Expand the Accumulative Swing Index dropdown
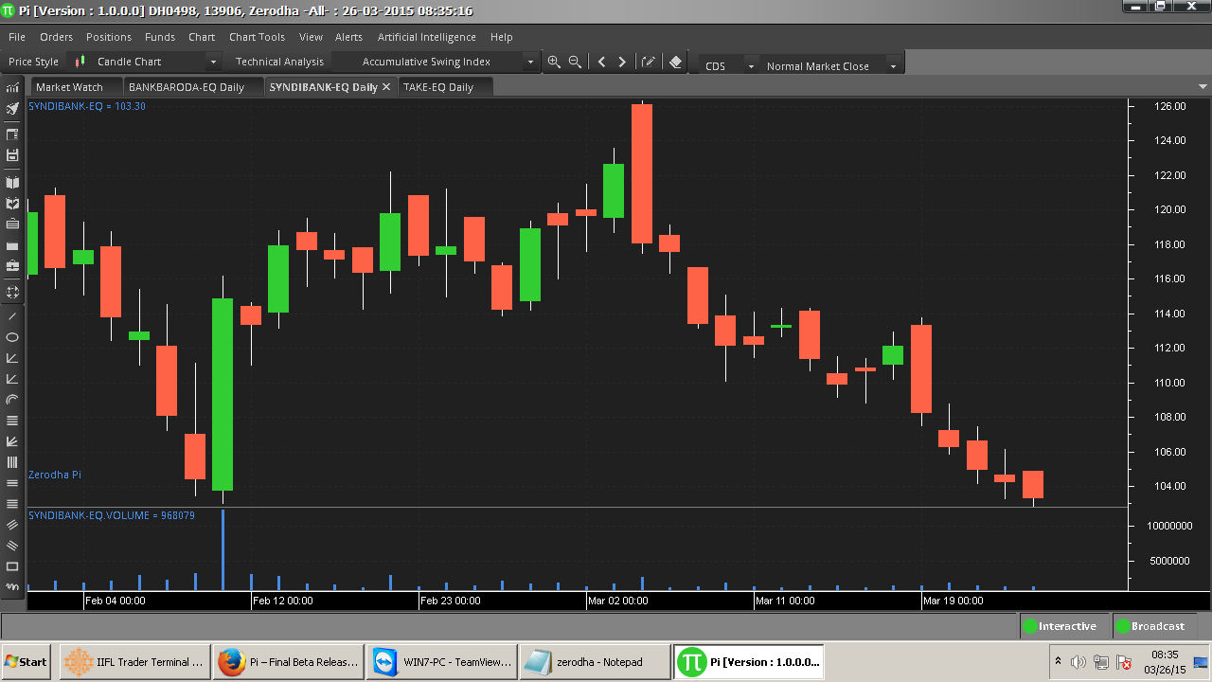The width and height of the screenshot is (1212, 682). (530, 63)
